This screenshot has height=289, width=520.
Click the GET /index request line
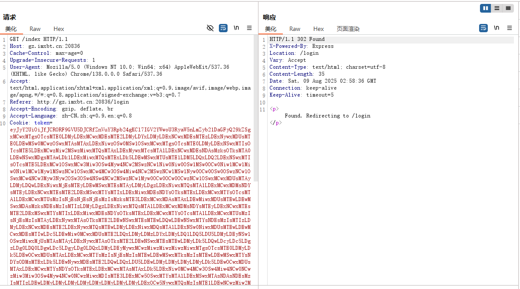pyautogui.click(x=39, y=39)
